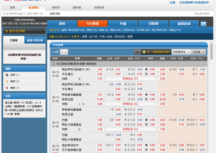Screen dimensions: 216x153
Task: Open the 按联盟排序 sorting dropdown
Action: tap(181, 52)
